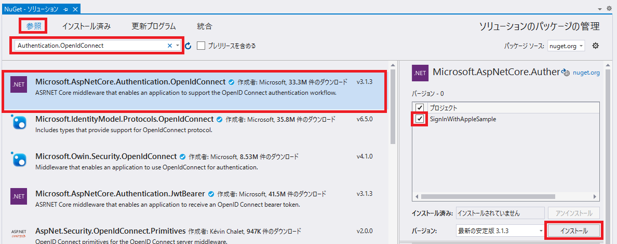
Task: Click the インストール button
Action: click(x=574, y=231)
